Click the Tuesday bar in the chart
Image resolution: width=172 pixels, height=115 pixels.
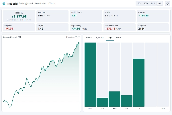[x=102, y=102]
